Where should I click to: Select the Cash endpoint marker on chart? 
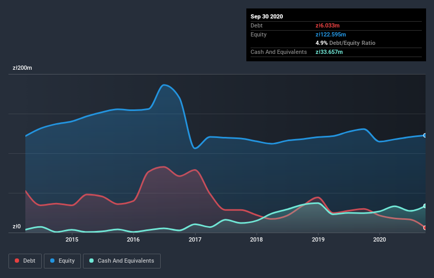pos(425,206)
